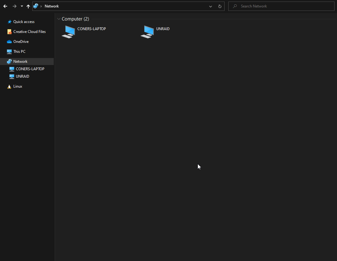
Task: Click the UNRAID label in main pane
Action: 163,29
